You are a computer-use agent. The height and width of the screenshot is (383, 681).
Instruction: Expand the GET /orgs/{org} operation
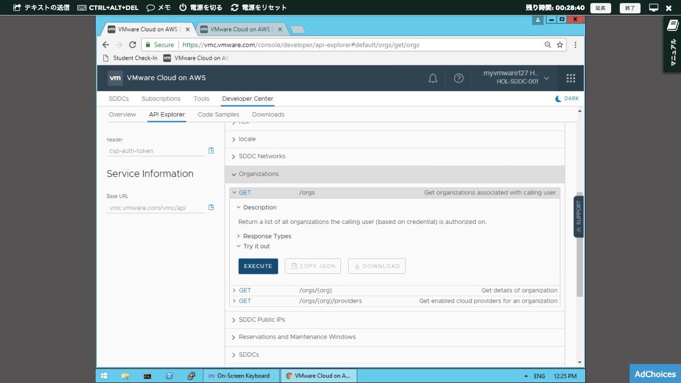[x=395, y=290]
